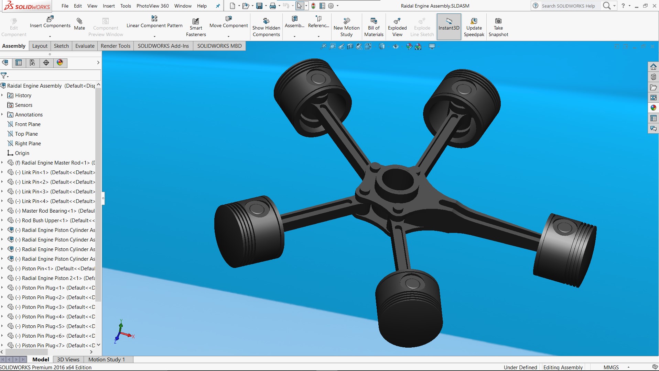
Task: Open Appearances, Scenes and Decals in task pane
Action: click(653, 108)
